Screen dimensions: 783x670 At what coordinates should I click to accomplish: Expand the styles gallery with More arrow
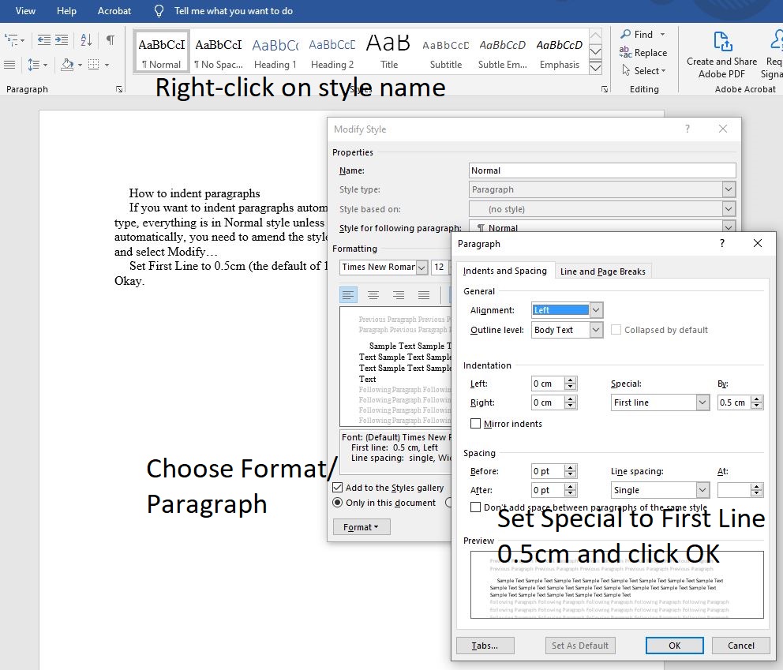(x=595, y=68)
